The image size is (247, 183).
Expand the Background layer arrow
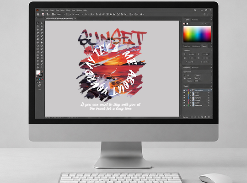(x=190, y=105)
